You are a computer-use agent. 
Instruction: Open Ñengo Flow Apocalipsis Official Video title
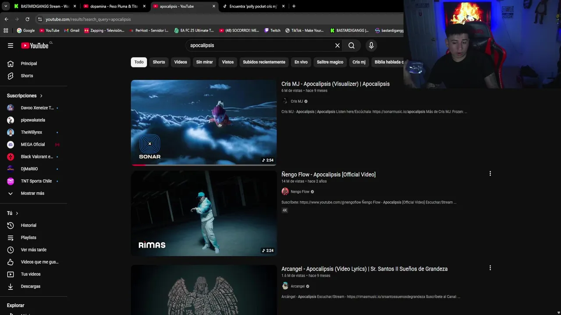point(328,175)
